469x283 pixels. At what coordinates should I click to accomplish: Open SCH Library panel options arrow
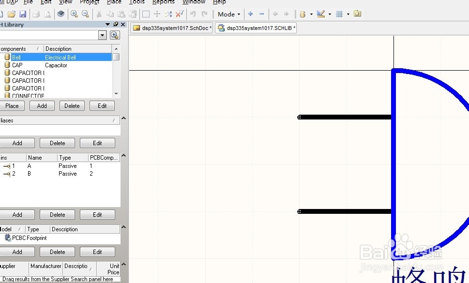click(x=107, y=25)
